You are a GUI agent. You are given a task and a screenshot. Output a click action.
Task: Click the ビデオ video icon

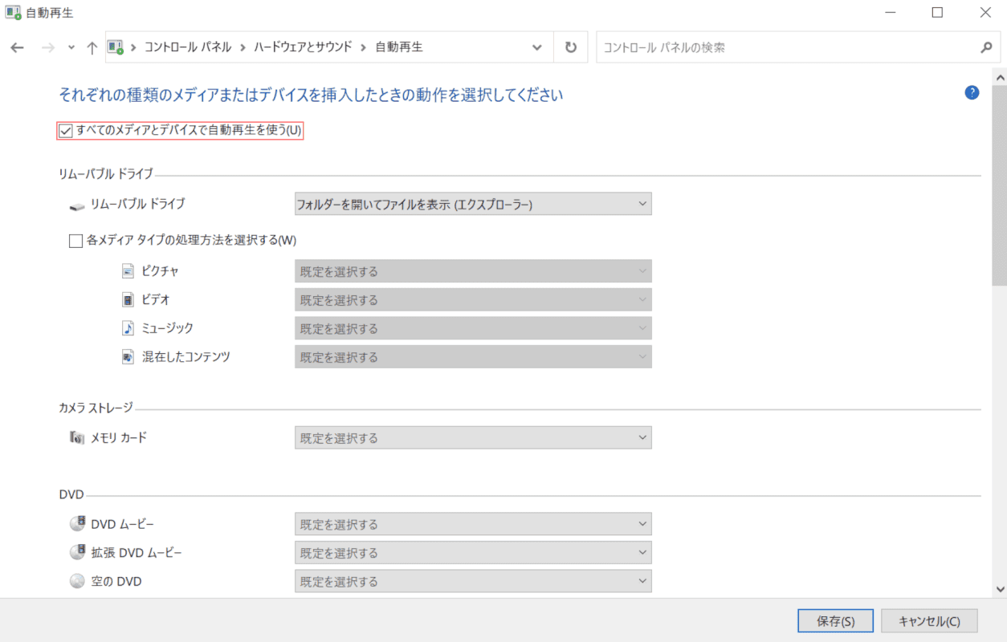pyautogui.click(x=128, y=299)
